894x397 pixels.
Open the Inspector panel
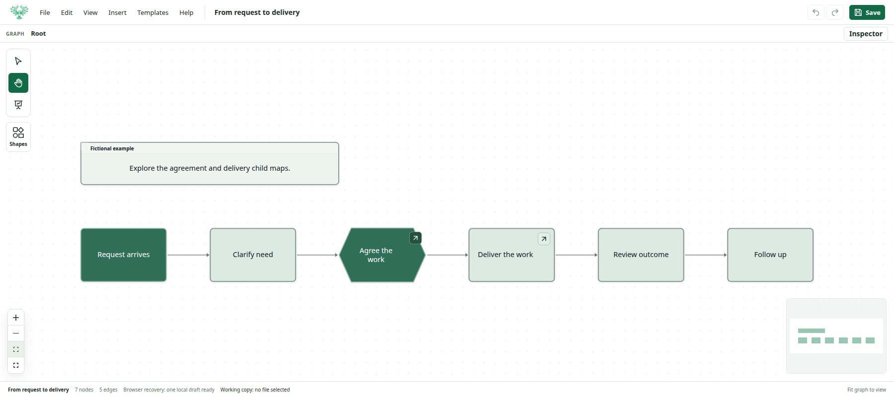(x=866, y=34)
